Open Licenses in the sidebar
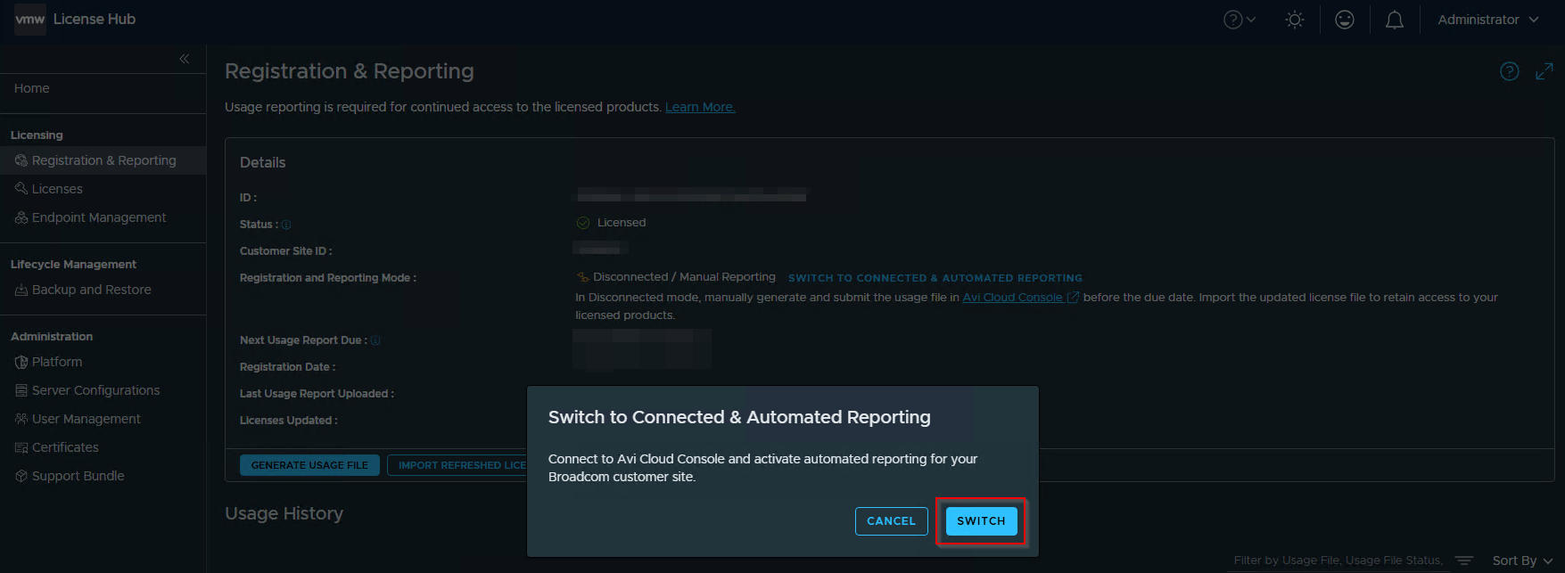1565x573 pixels. point(57,189)
